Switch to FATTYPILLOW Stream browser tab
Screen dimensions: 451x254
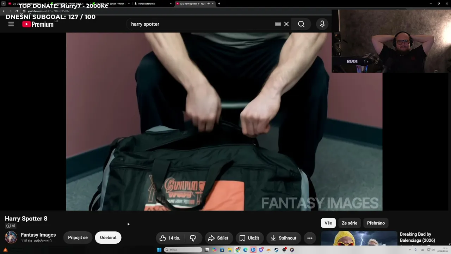(x=111, y=4)
